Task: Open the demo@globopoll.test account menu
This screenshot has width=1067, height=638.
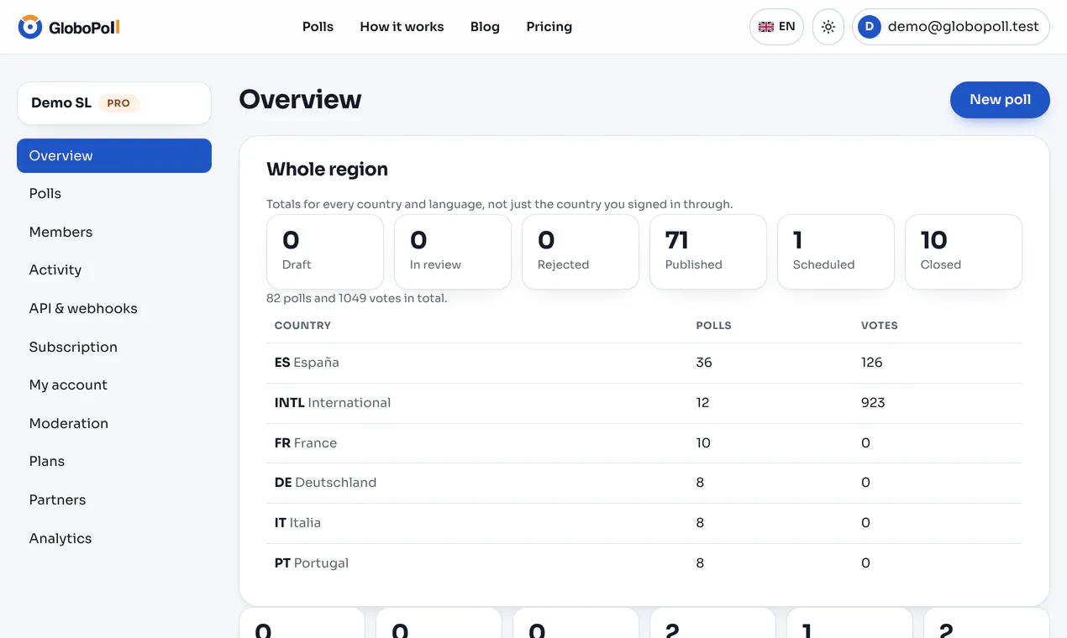Action: click(951, 27)
